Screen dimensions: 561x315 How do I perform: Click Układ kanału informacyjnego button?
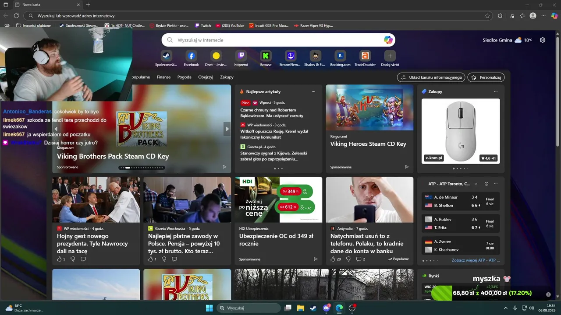click(x=431, y=77)
